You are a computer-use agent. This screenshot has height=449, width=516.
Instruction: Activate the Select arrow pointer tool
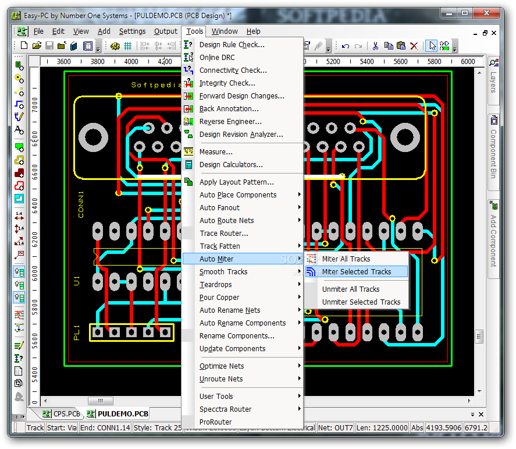432,46
